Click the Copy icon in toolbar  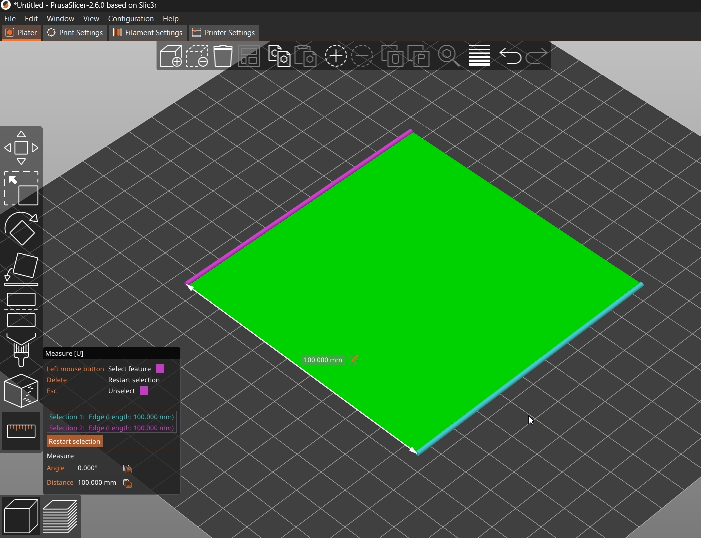(279, 56)
